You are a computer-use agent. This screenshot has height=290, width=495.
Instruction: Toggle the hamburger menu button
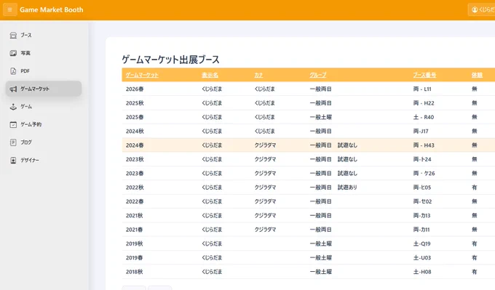9,9
